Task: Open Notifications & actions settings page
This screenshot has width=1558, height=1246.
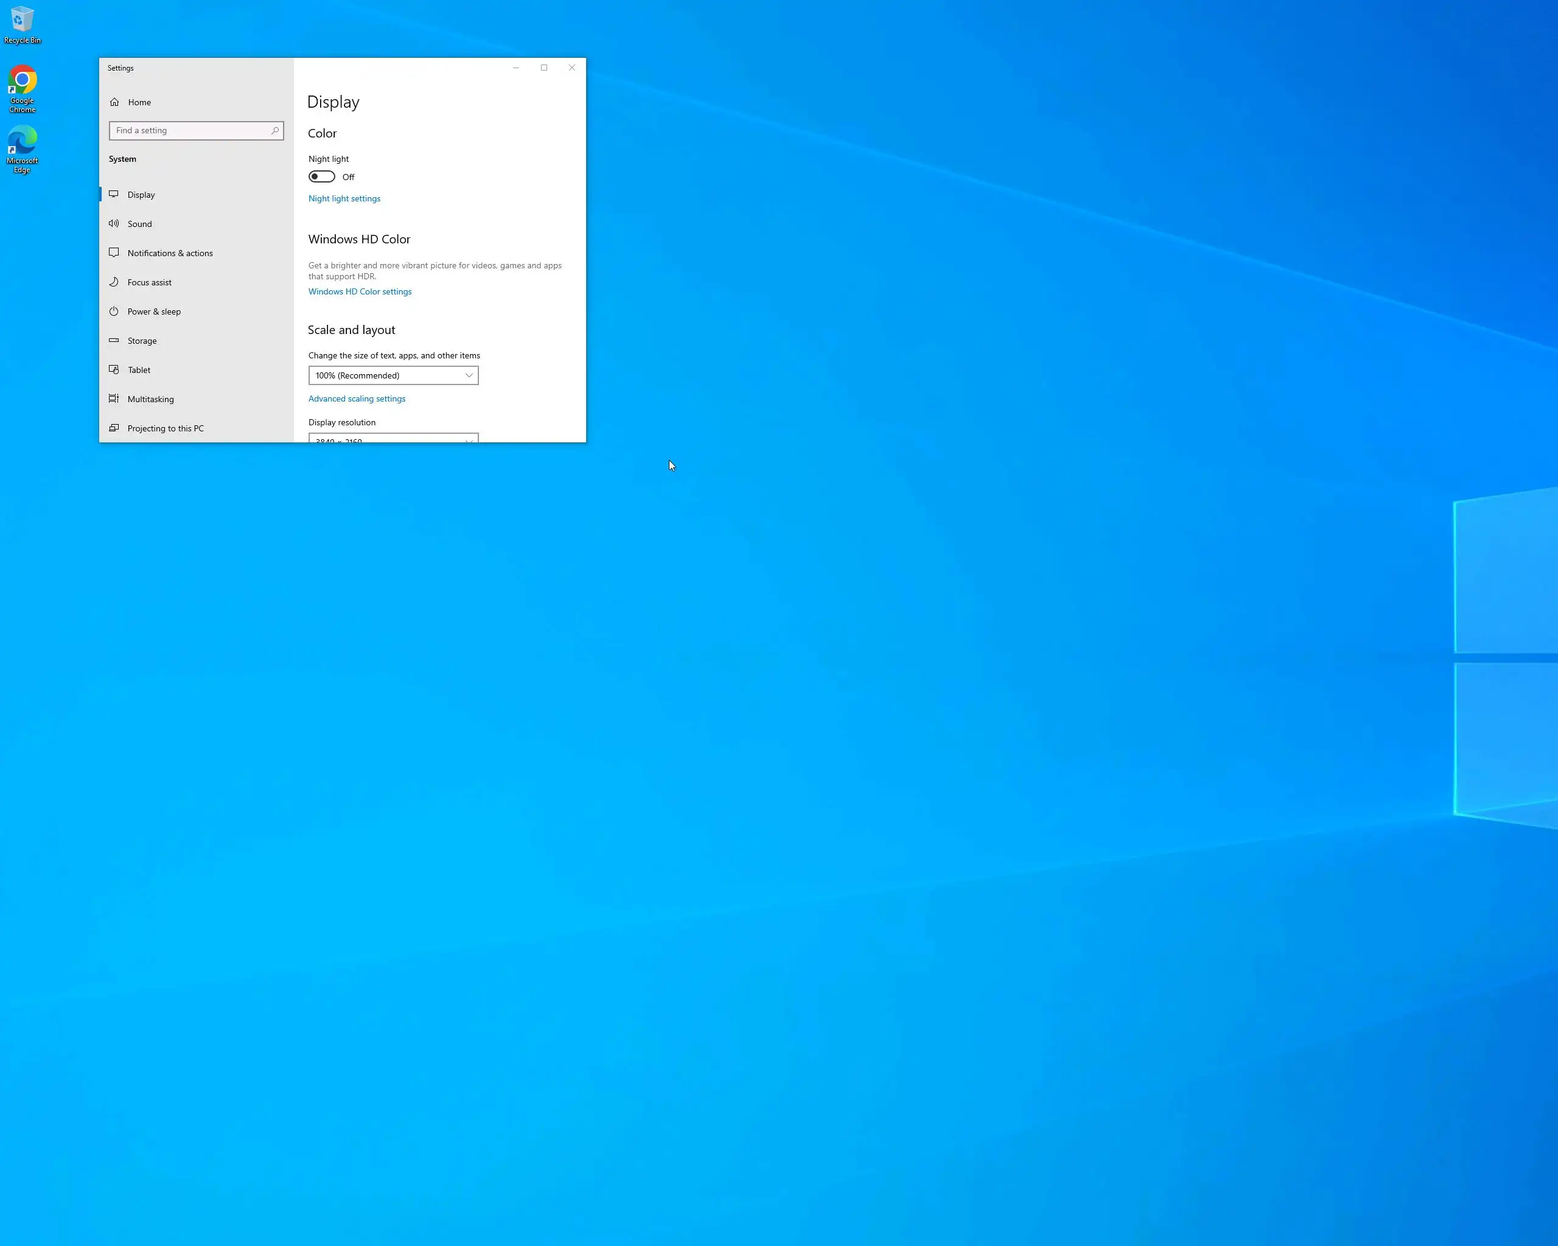Action: [170, 254]
